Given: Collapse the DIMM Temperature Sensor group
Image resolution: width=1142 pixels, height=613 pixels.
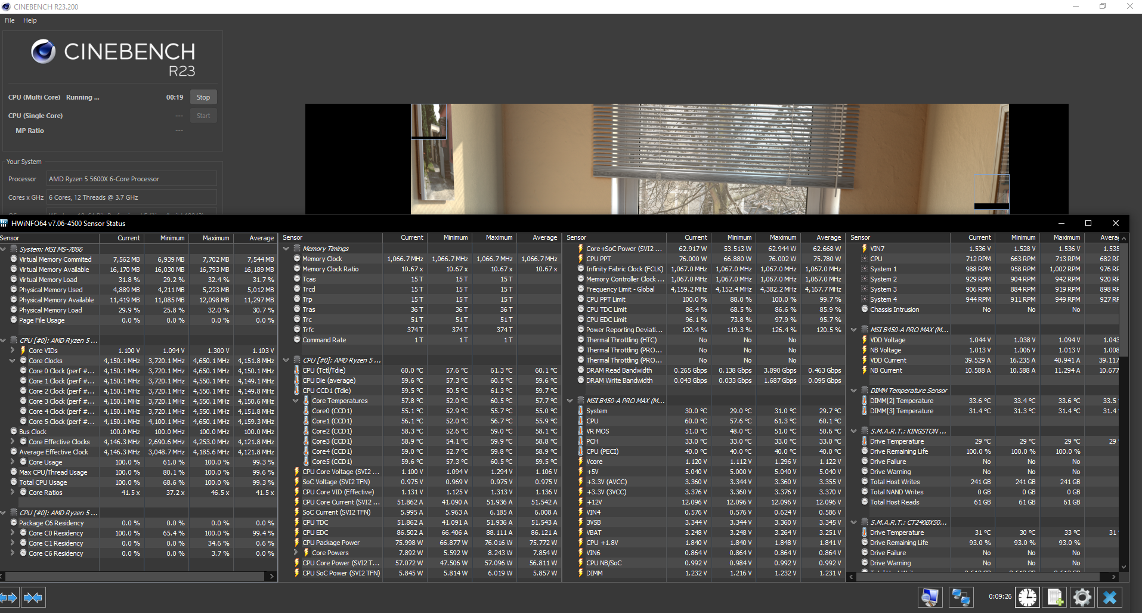Looking at the screenshot, I should [854, 391].
